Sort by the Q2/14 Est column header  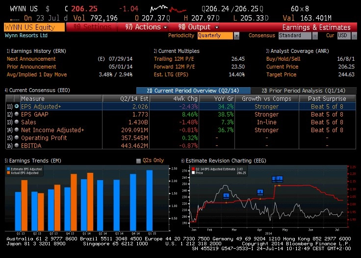126,98
